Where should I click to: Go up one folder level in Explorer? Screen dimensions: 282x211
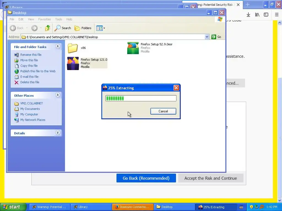pyautogui.click(x=48, y=28)
